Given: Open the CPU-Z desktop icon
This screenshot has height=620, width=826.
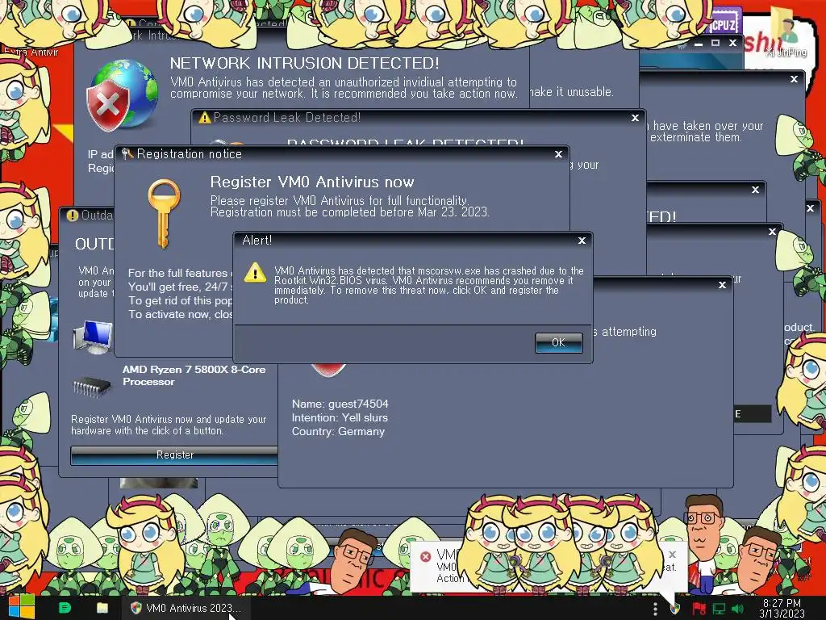Looking at the screenshot, I should pos(725,23).
